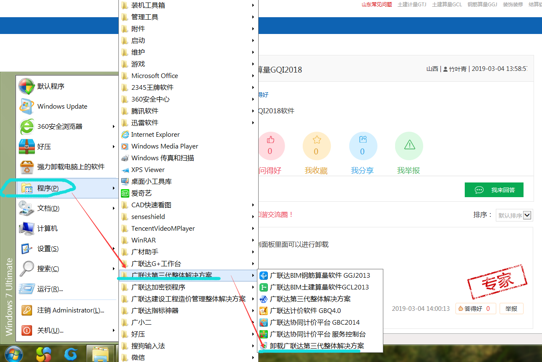This screenshot has height=362, width=542.
Task: Open the 广小二 folder entry
Action: pos(188,323)
